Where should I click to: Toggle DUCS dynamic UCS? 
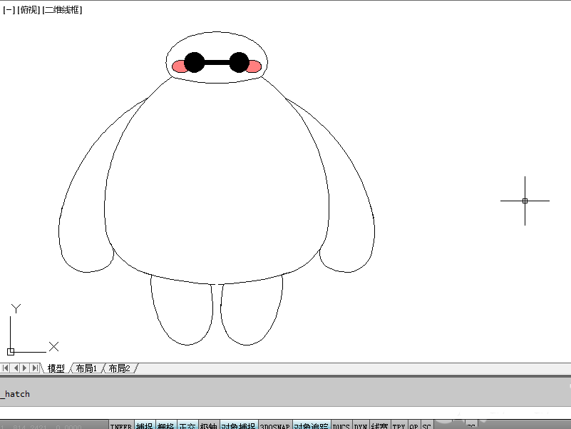click(341, 425)
